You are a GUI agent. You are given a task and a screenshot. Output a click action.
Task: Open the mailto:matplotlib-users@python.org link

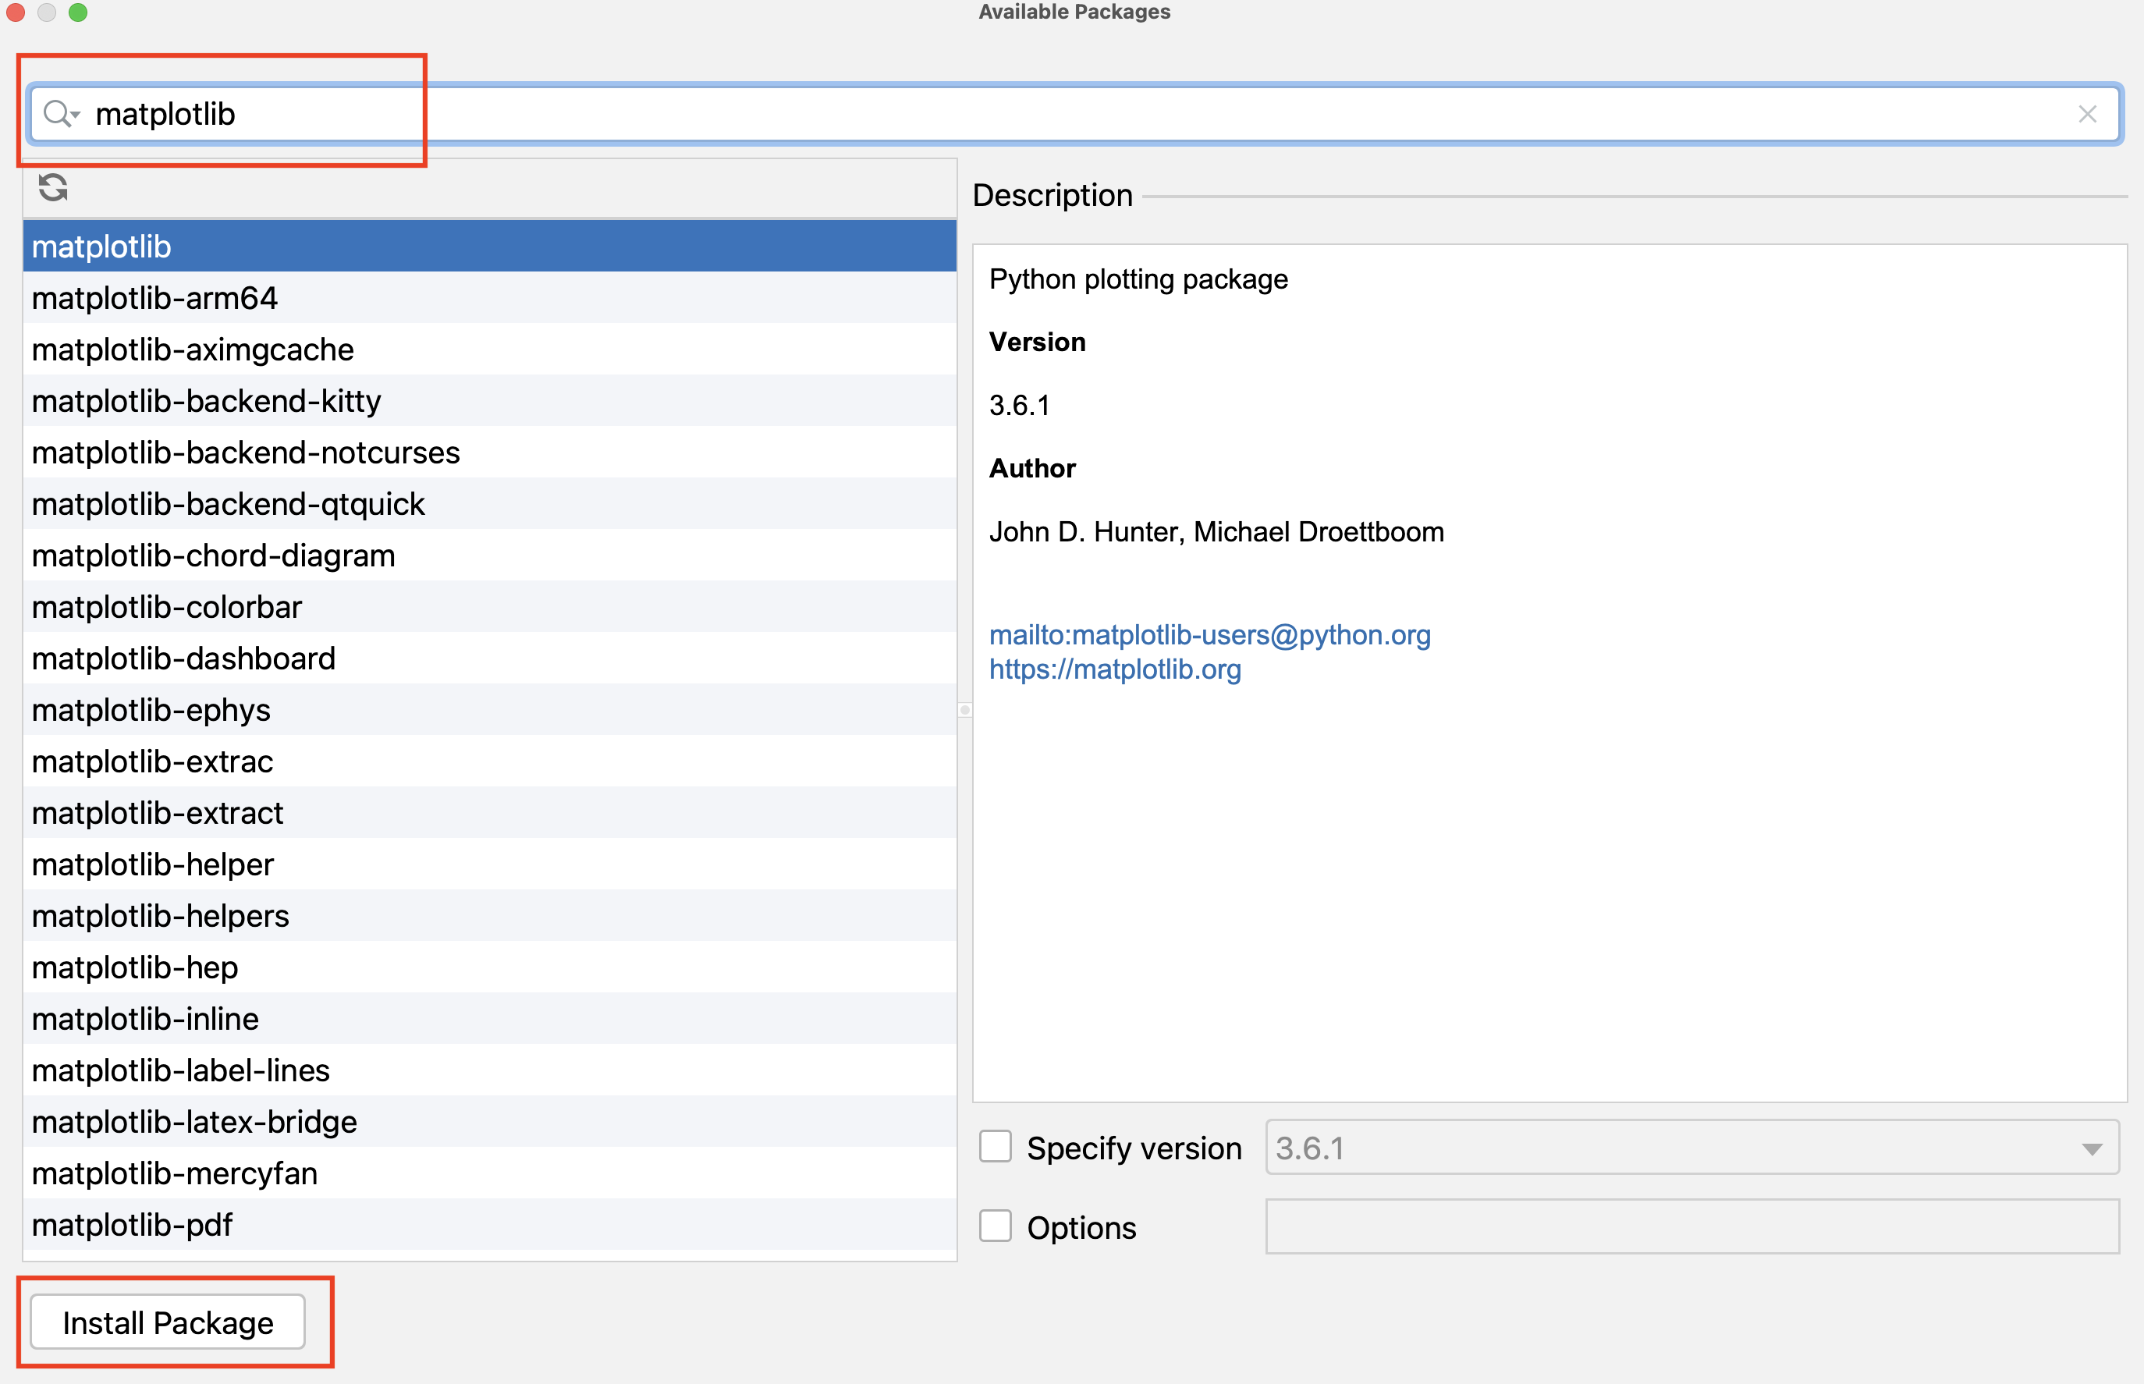[1209, 634]
